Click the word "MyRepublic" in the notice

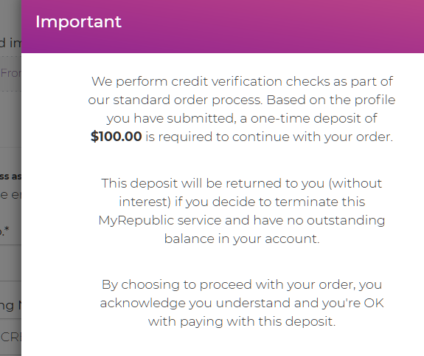(136, 221)
